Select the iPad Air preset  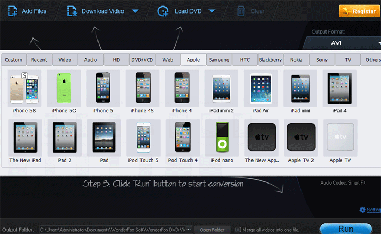click(261, 88)
